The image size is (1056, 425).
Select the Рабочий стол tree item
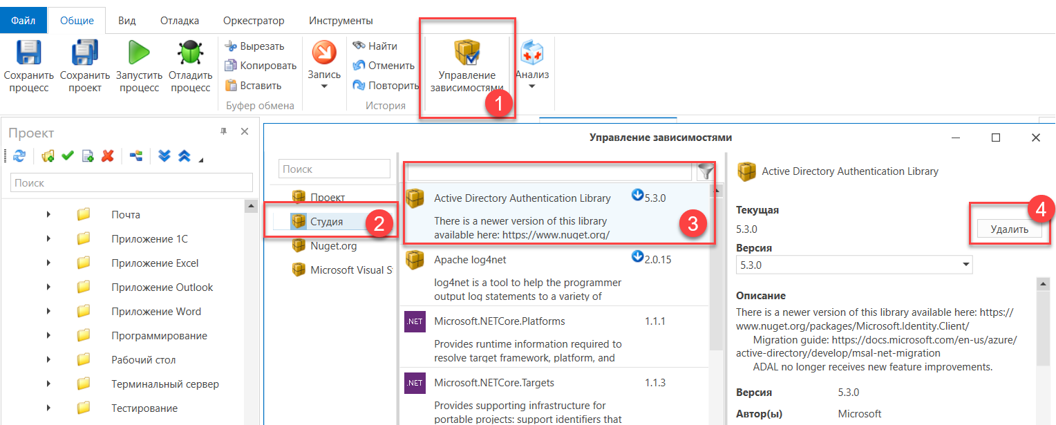point(143,360)
